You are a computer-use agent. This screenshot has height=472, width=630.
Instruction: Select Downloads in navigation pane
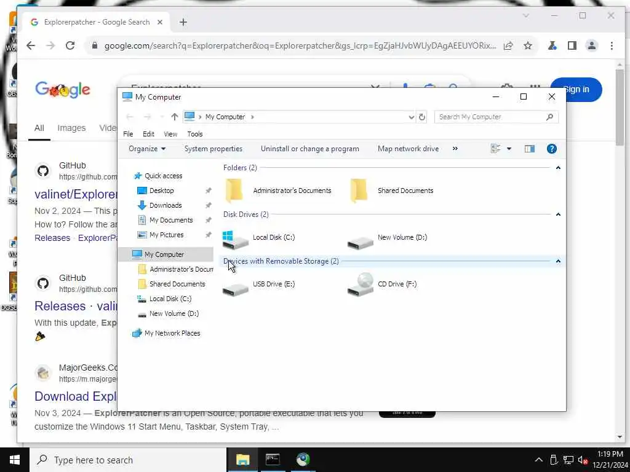coord(165,205)
